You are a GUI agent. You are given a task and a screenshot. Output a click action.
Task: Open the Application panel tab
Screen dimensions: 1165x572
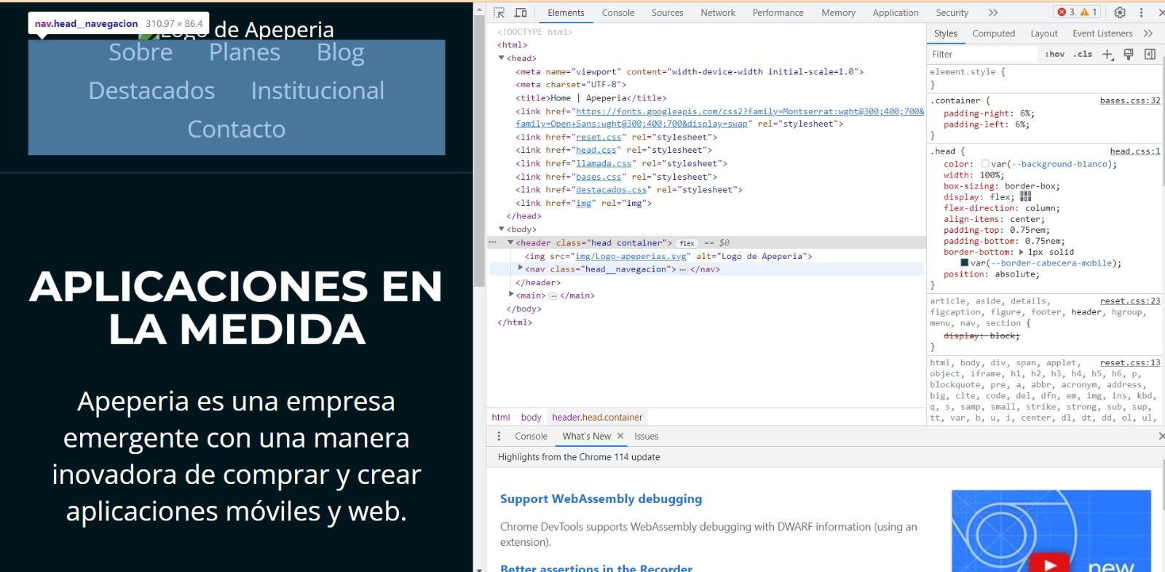pos(896,12)
